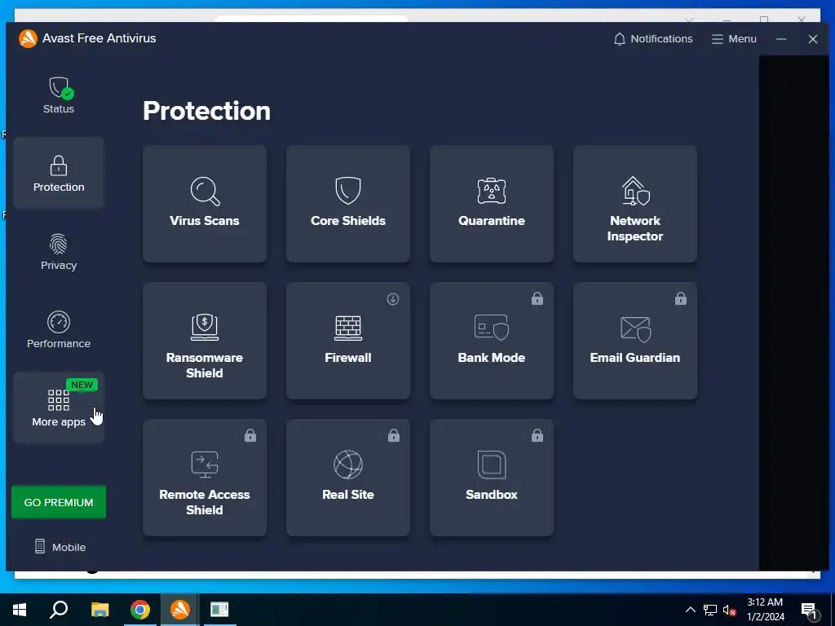The image size is (835, 626).
Task: Open Ransomware Shield tile
Action: click(205, 341)
